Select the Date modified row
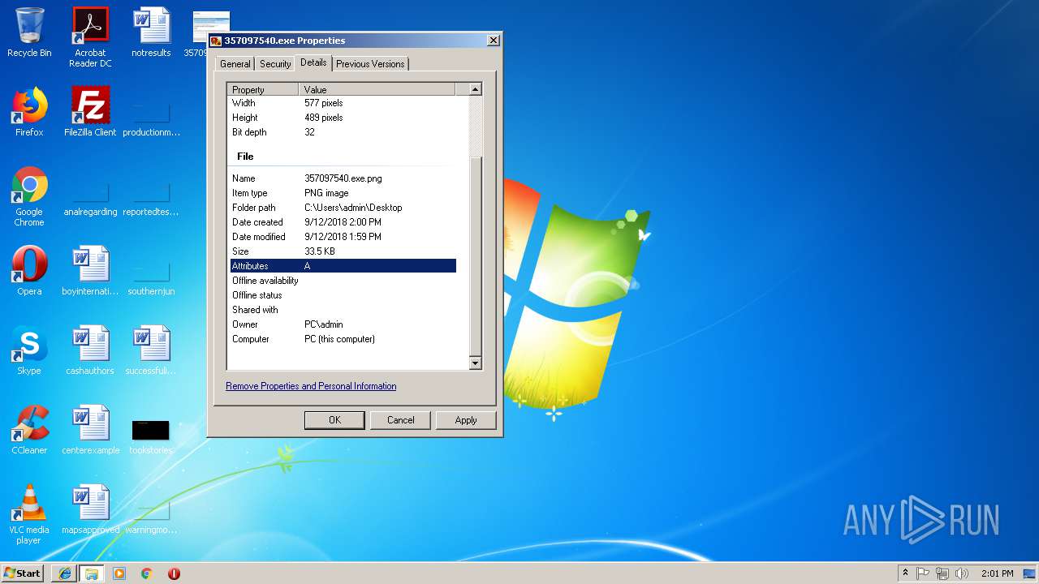The width and height of the screenshot is (1039, 584). [342, 237]
